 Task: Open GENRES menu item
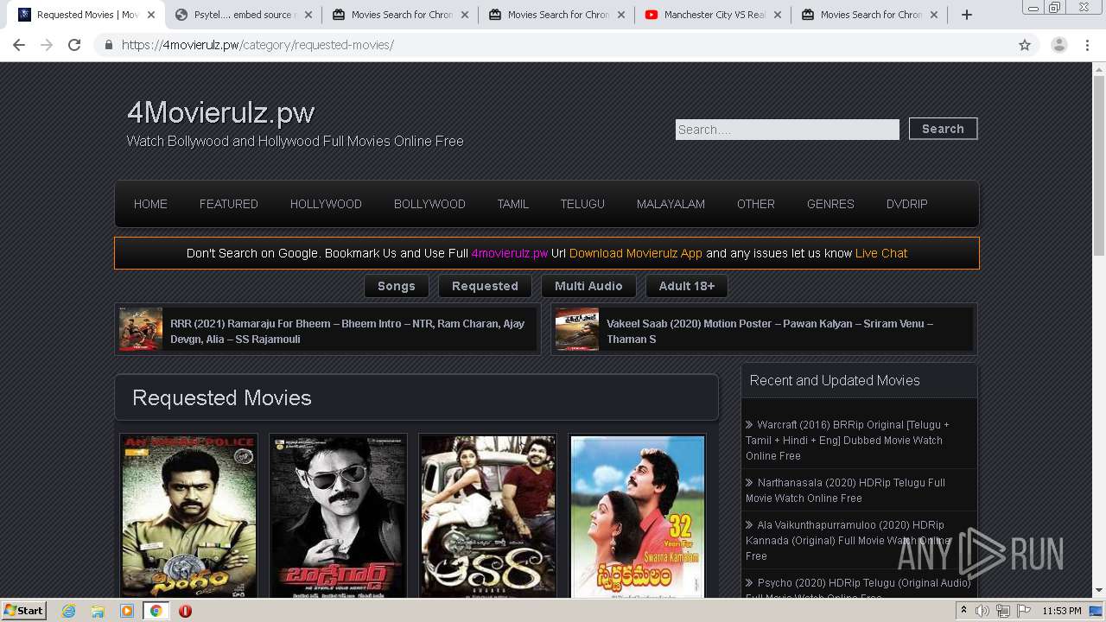(x=830, y=204)
